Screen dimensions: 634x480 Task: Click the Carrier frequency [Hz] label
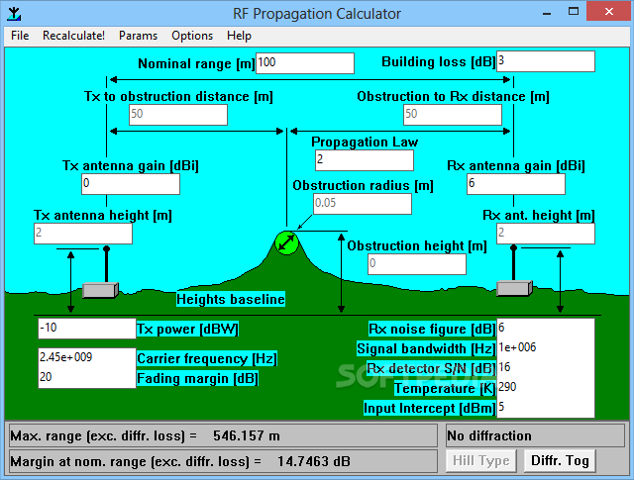pyautogui.click(x=207, y=358)
